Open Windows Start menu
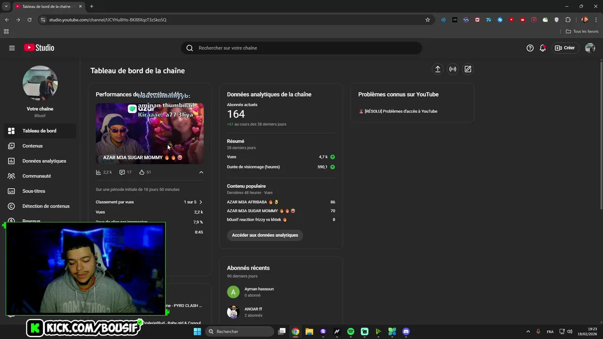The height and width of the screenshot is (339, 603). pyautogui.click(x=197, y=331)
